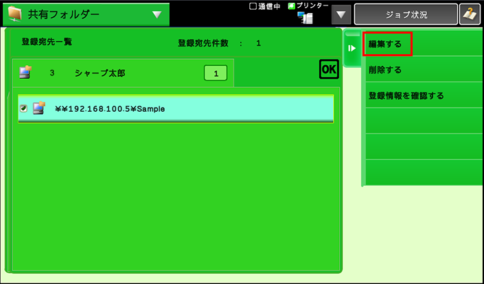484x284 pixels.
Task: Click the printer status icon
Action: pyautogui.click(x=305, y=19)
